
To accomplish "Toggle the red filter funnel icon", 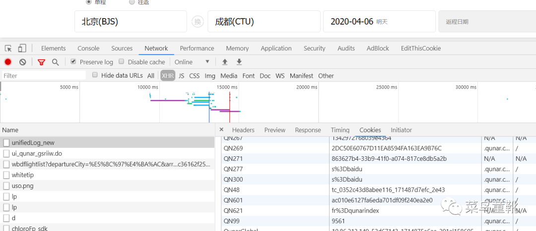I will coord(41,62).
